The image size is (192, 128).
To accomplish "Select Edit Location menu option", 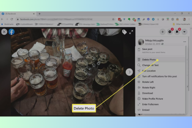I will (x=161, y=71).
